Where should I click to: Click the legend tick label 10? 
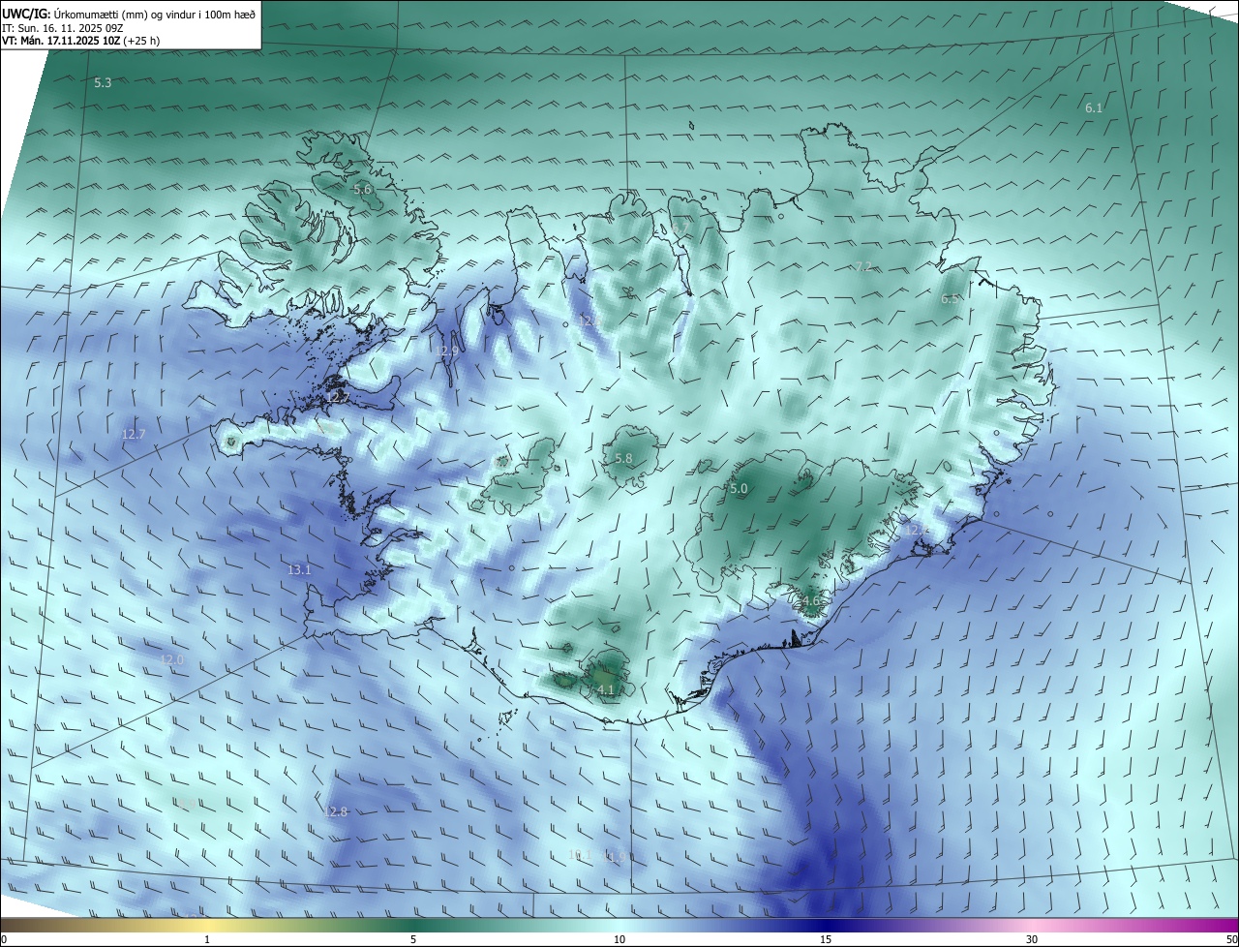pos(619,939)
